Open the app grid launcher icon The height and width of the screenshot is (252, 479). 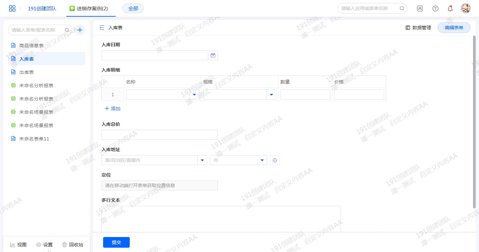tap(12, 8)
